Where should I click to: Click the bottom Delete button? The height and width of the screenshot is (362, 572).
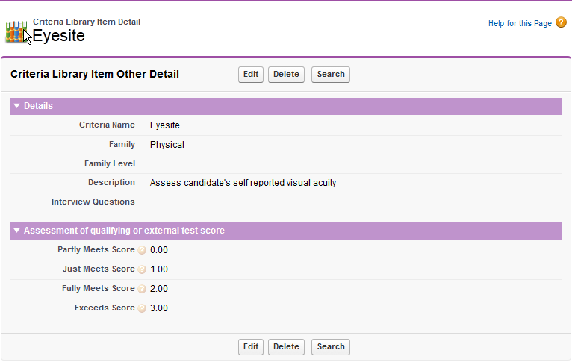tap(286, 346)
